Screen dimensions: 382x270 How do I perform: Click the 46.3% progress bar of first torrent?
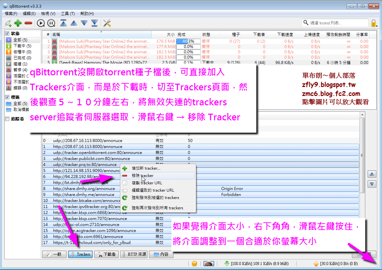[188, 41]
